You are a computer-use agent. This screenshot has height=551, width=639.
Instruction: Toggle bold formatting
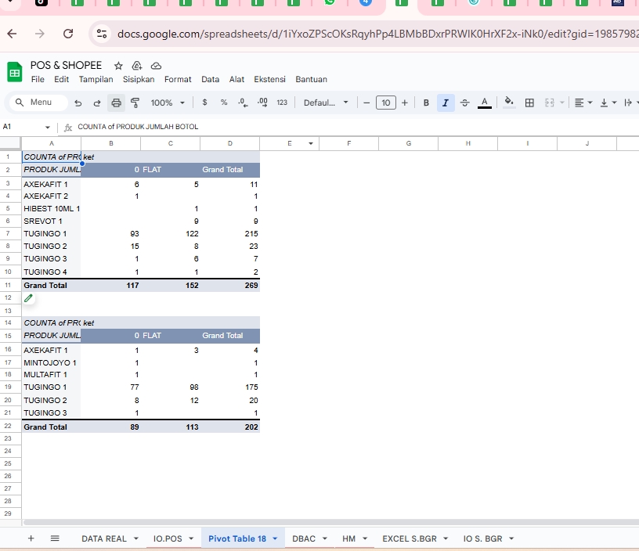tap(425, 102)
